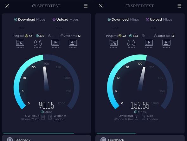Image resolution: width=187 pixels, height=141 pixels.
Task: Close the right Speedtest screen with X
Action: (x=101, y=6)
